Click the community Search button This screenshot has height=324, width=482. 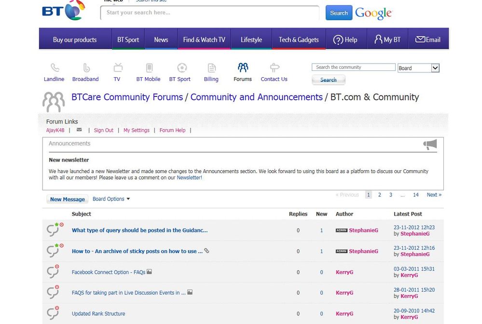tap(328, 80)
